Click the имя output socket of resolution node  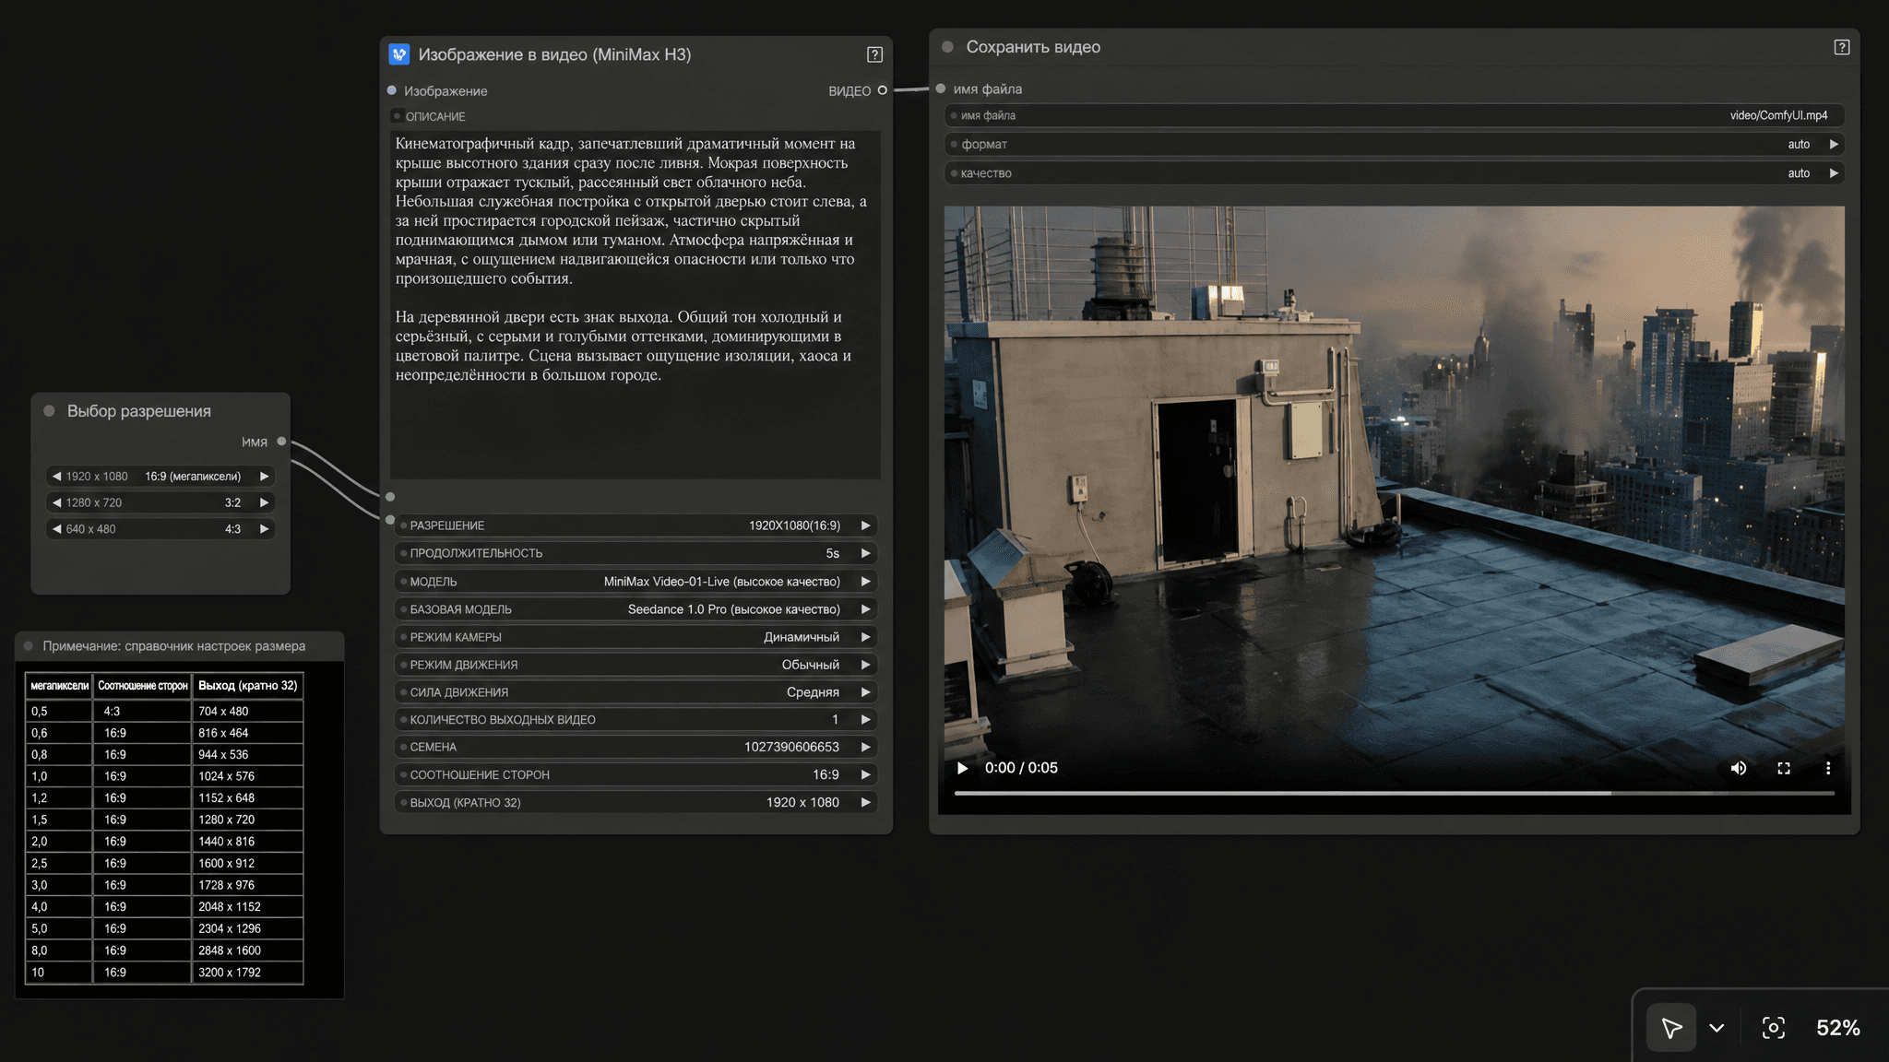point(281,442)
